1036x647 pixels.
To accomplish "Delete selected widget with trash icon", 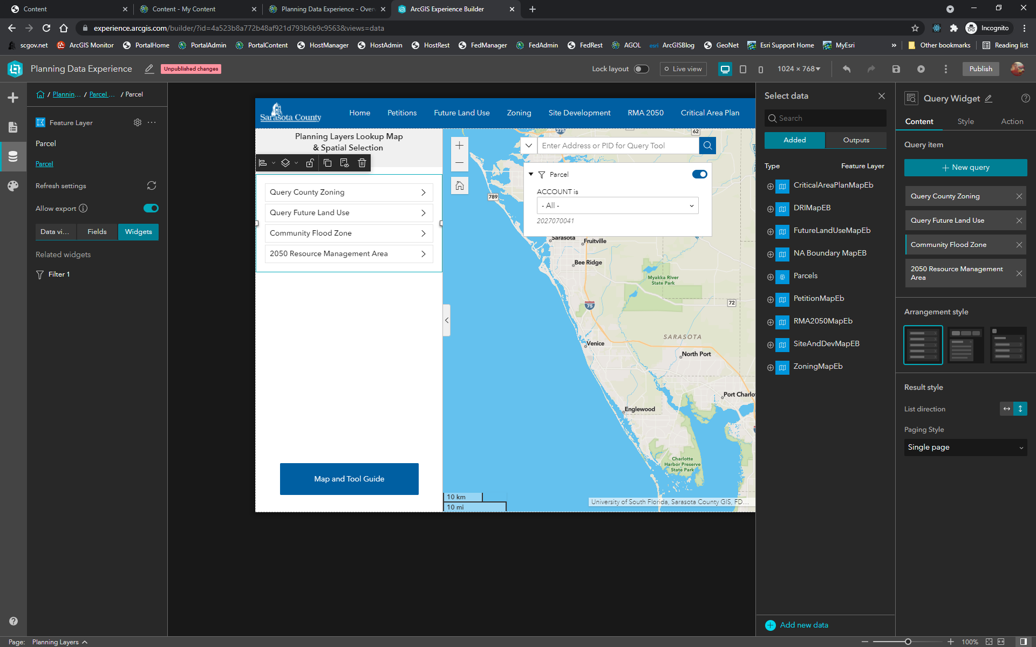I will [362, 163].
